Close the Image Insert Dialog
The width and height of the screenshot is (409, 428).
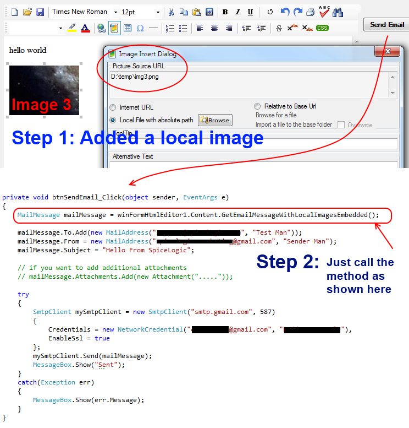click(x=388, y=51)
